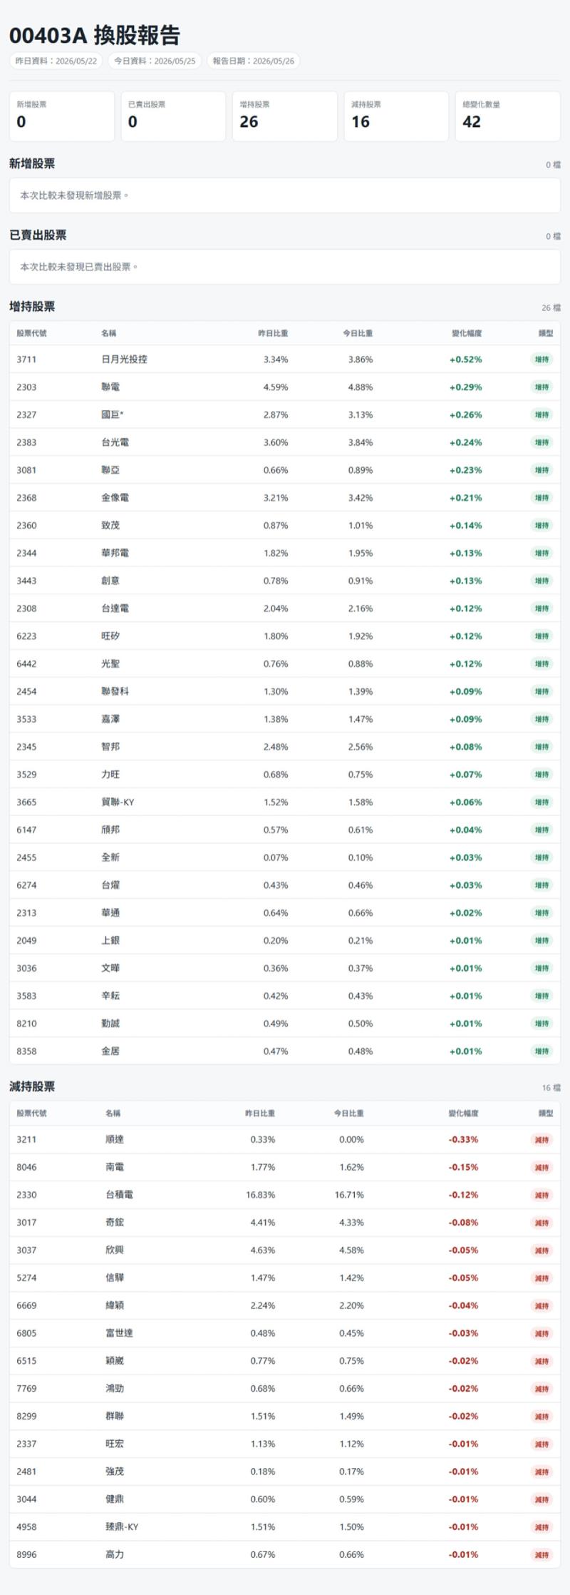Click the 減持 badge beside 緯穎

[x=541, y=1305]
